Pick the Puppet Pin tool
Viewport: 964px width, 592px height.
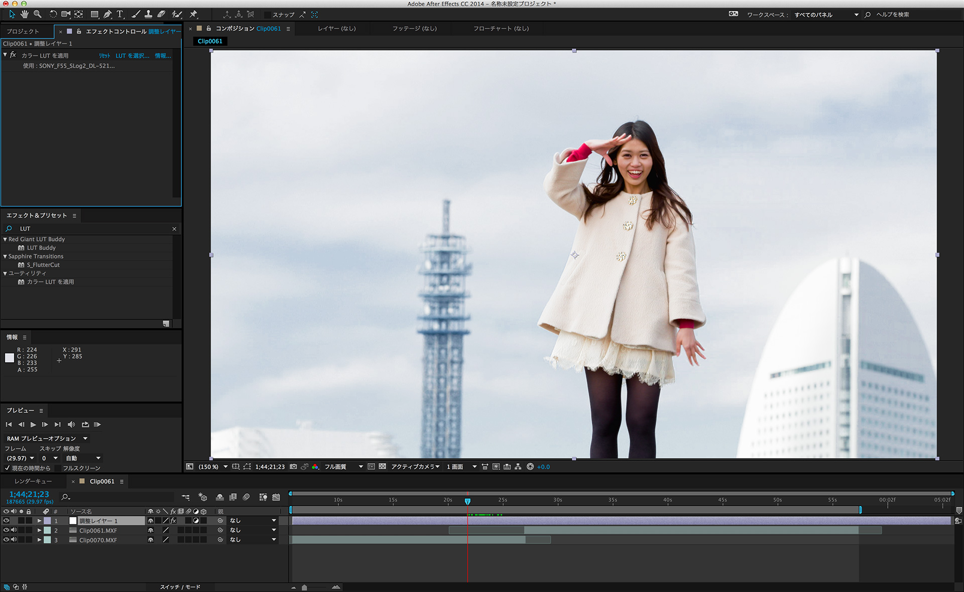click(x=194, y=15)
